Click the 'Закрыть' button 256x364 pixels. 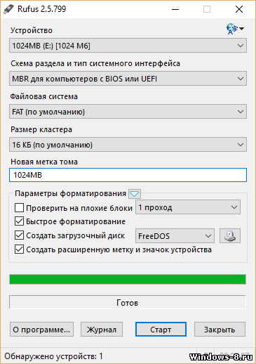220,330
